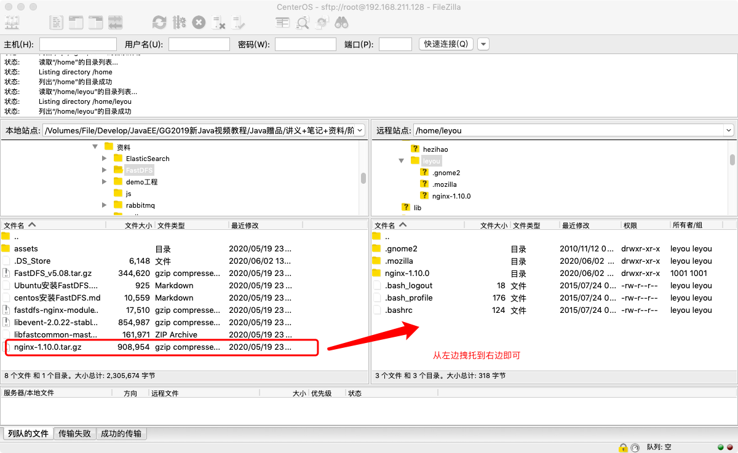Viewport: 738px width, 453px height.
Task: Collapse the leyou folder in remote tree
Action: [x=402, y=160]
